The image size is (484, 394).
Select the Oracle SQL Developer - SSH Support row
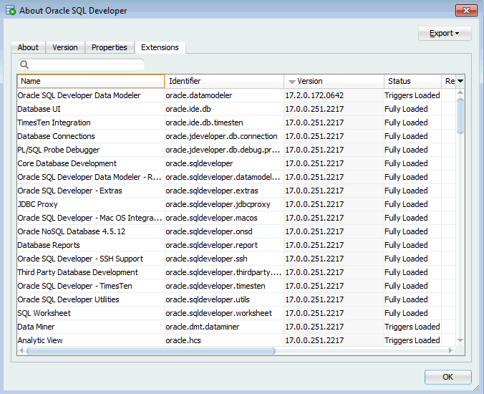pos(236,259)
